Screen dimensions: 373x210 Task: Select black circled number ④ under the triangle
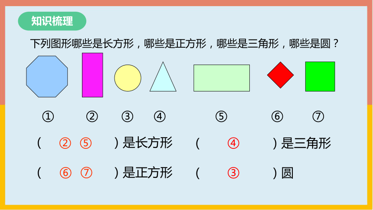pyautogui.click(x=160, y=117)
